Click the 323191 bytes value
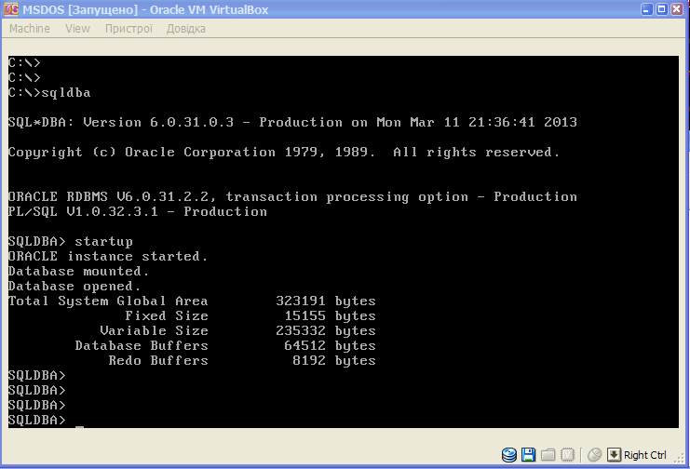Image resolution: width=690 pixels, height=469 pixels. pos(326,301)
